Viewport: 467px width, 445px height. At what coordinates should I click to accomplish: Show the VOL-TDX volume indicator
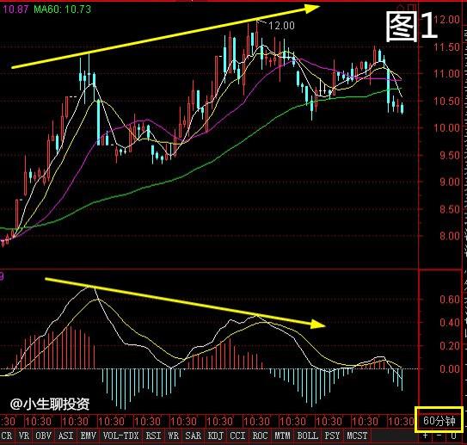(121, 436)
